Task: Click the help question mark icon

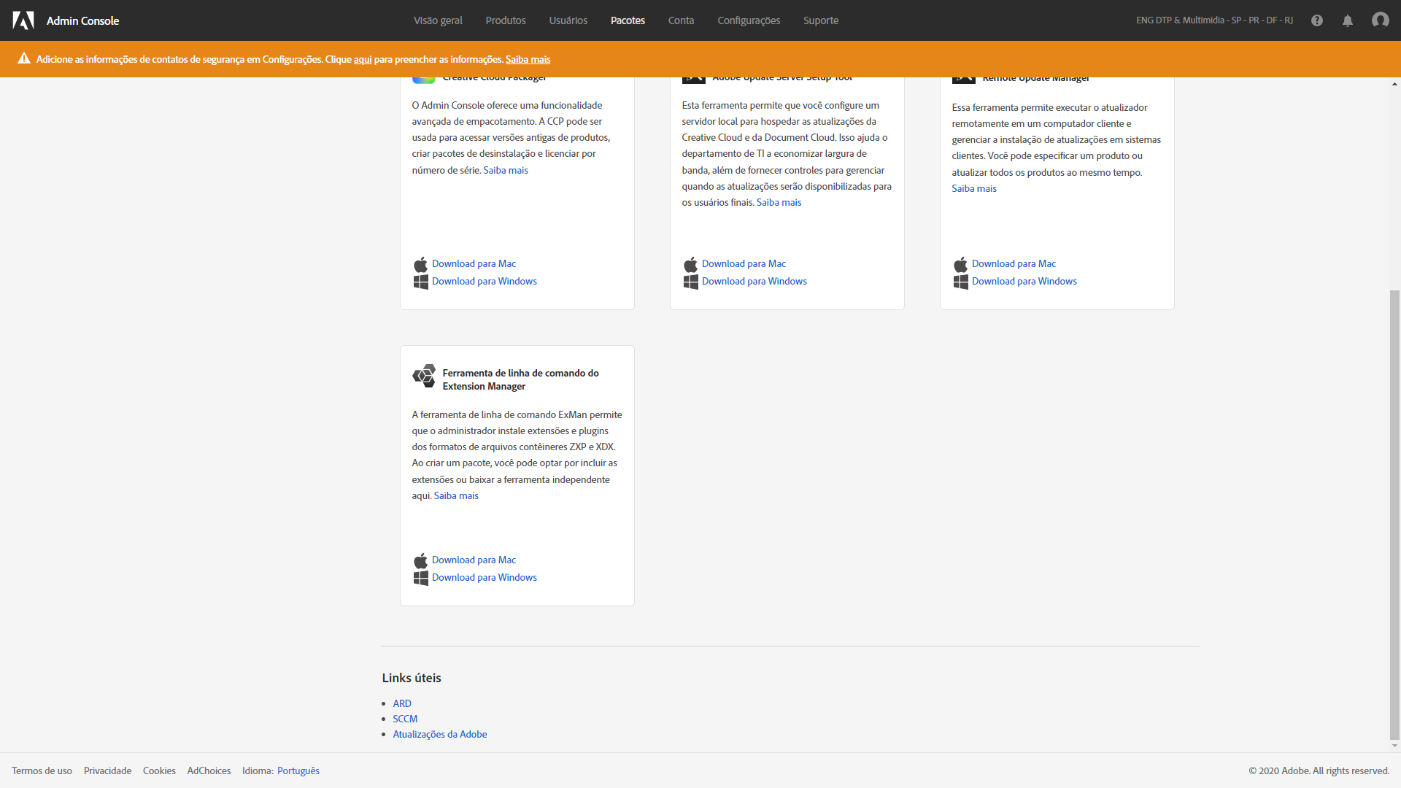Action: 1317,20
